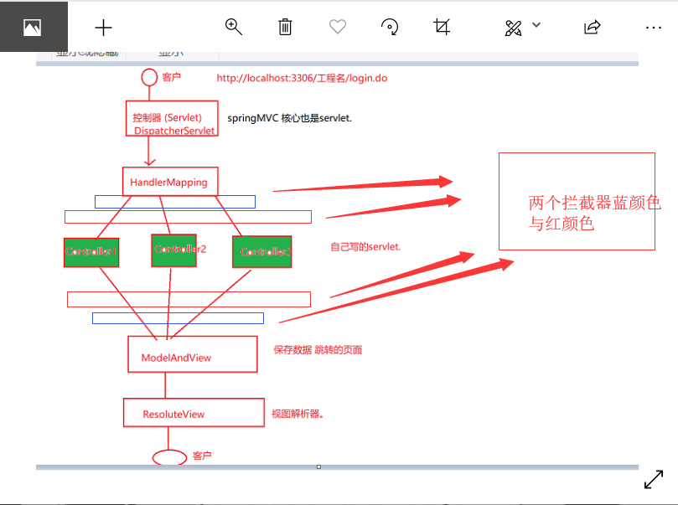Enter full screen with diagonal arrows icon
This screenshot has width=678, height=505.
pos(654,480)
